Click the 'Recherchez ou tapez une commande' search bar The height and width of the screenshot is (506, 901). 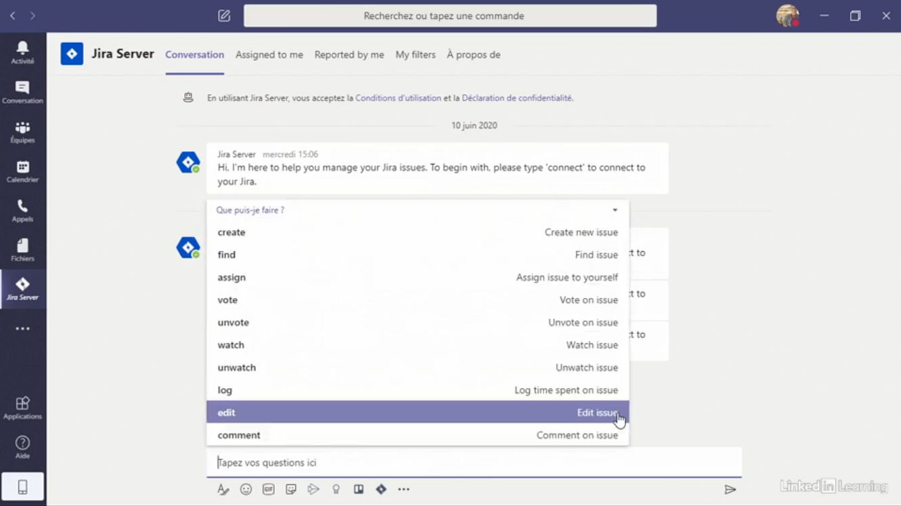(x=450, y=16)
